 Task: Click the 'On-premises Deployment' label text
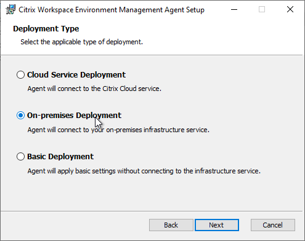[x=74, y=116]
